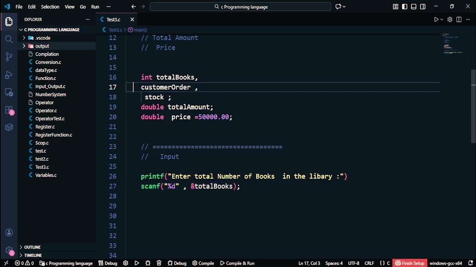Click Ln 17, Col 3 position indicator

click(x=309, y=263)
